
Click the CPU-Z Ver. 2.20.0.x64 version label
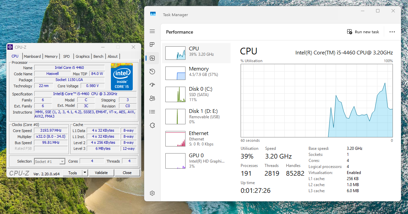tap(46, 174)
